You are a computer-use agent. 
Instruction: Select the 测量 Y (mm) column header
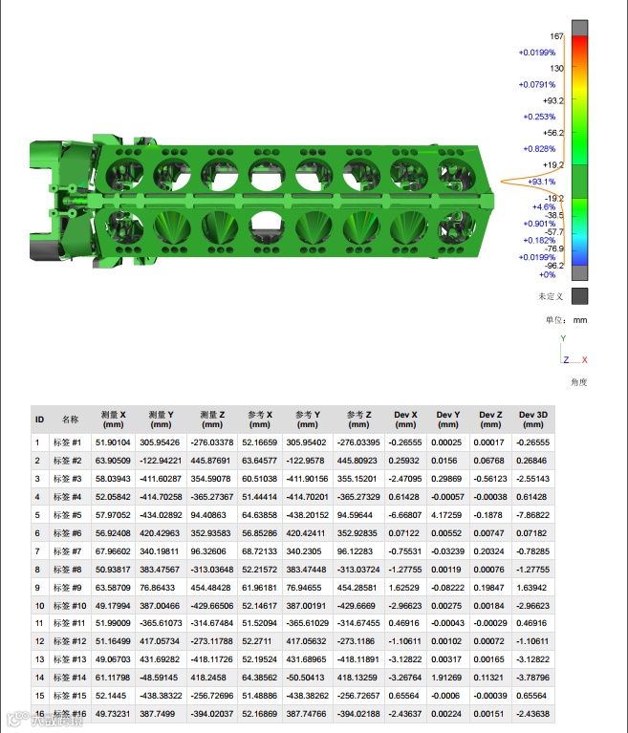[x=161, y=420]
